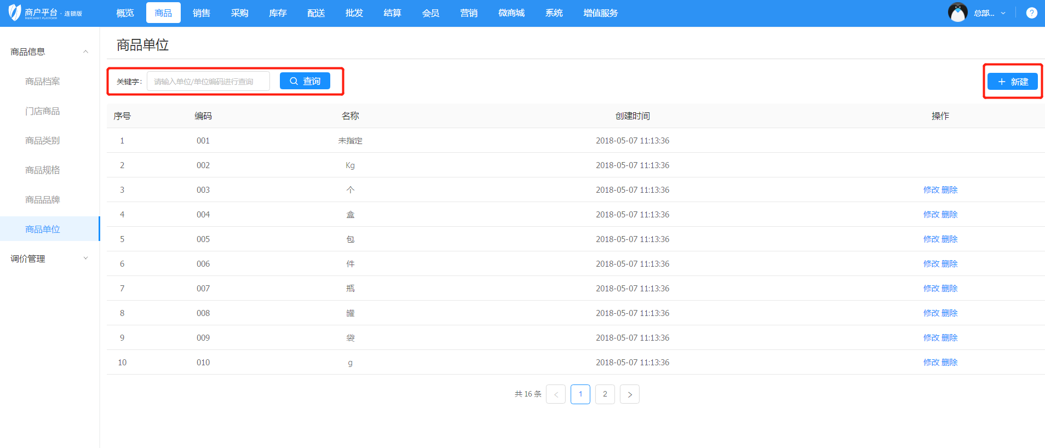Select 商品档案 in the sidebar

(x=43, y=82)
